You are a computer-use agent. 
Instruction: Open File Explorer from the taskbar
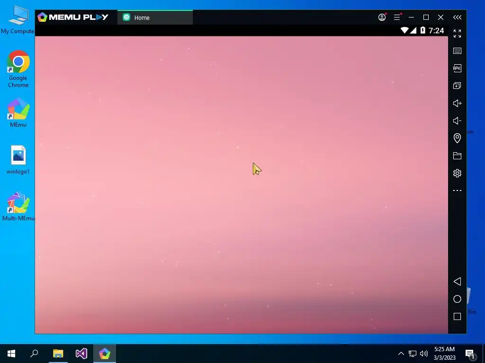(58, 354)
